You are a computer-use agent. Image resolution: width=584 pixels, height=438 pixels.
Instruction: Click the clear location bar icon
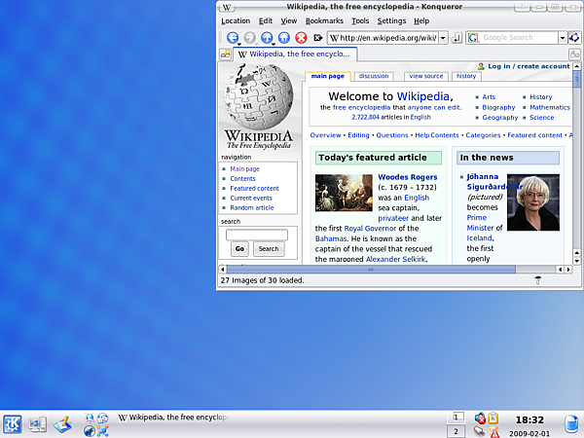[317, 38]
